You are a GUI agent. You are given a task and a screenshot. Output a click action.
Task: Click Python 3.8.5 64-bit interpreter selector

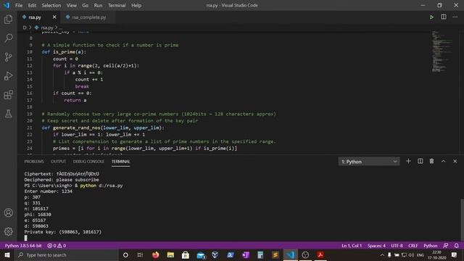click(x=23, y=246)
